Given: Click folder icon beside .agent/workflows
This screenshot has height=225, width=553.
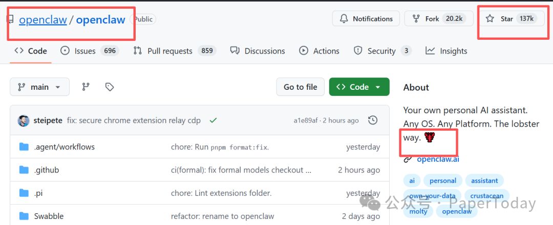Looking at the screenshot, I should coord(24,146).
